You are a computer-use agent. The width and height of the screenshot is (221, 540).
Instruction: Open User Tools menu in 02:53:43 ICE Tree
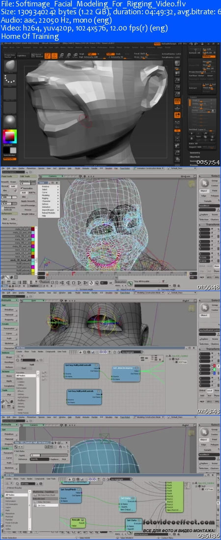(x=62, y=352)
